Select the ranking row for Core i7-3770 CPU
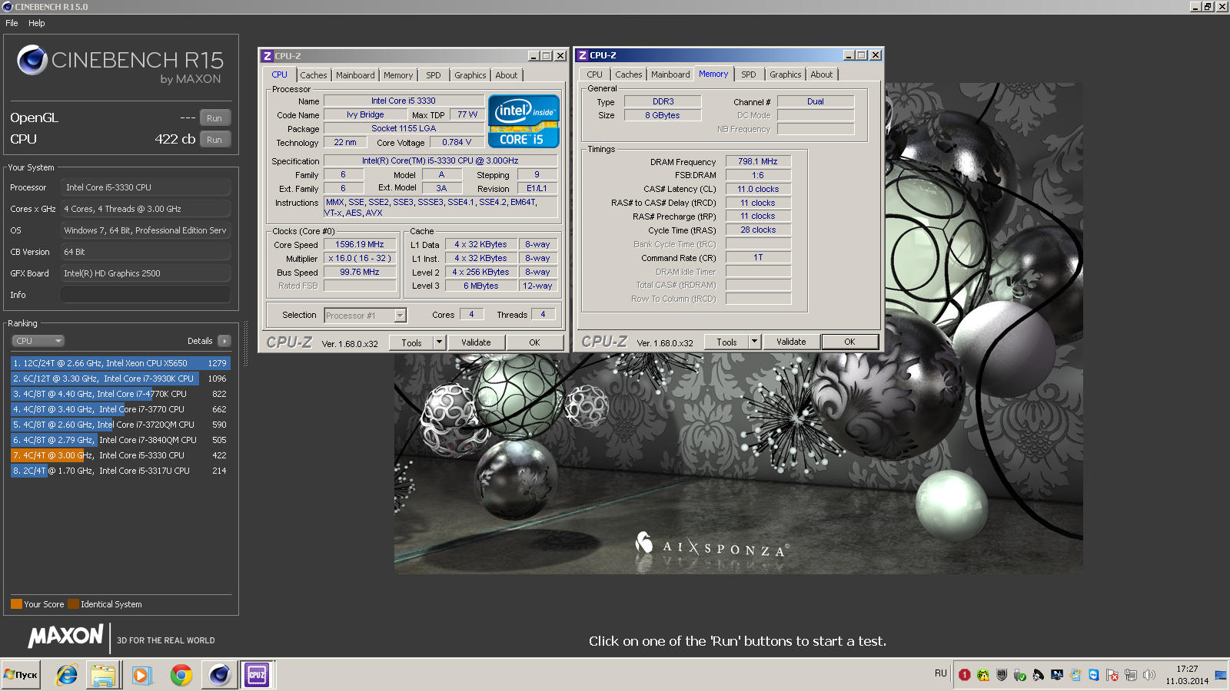This screenshot has height=691, width=1230. click(120, 409)
